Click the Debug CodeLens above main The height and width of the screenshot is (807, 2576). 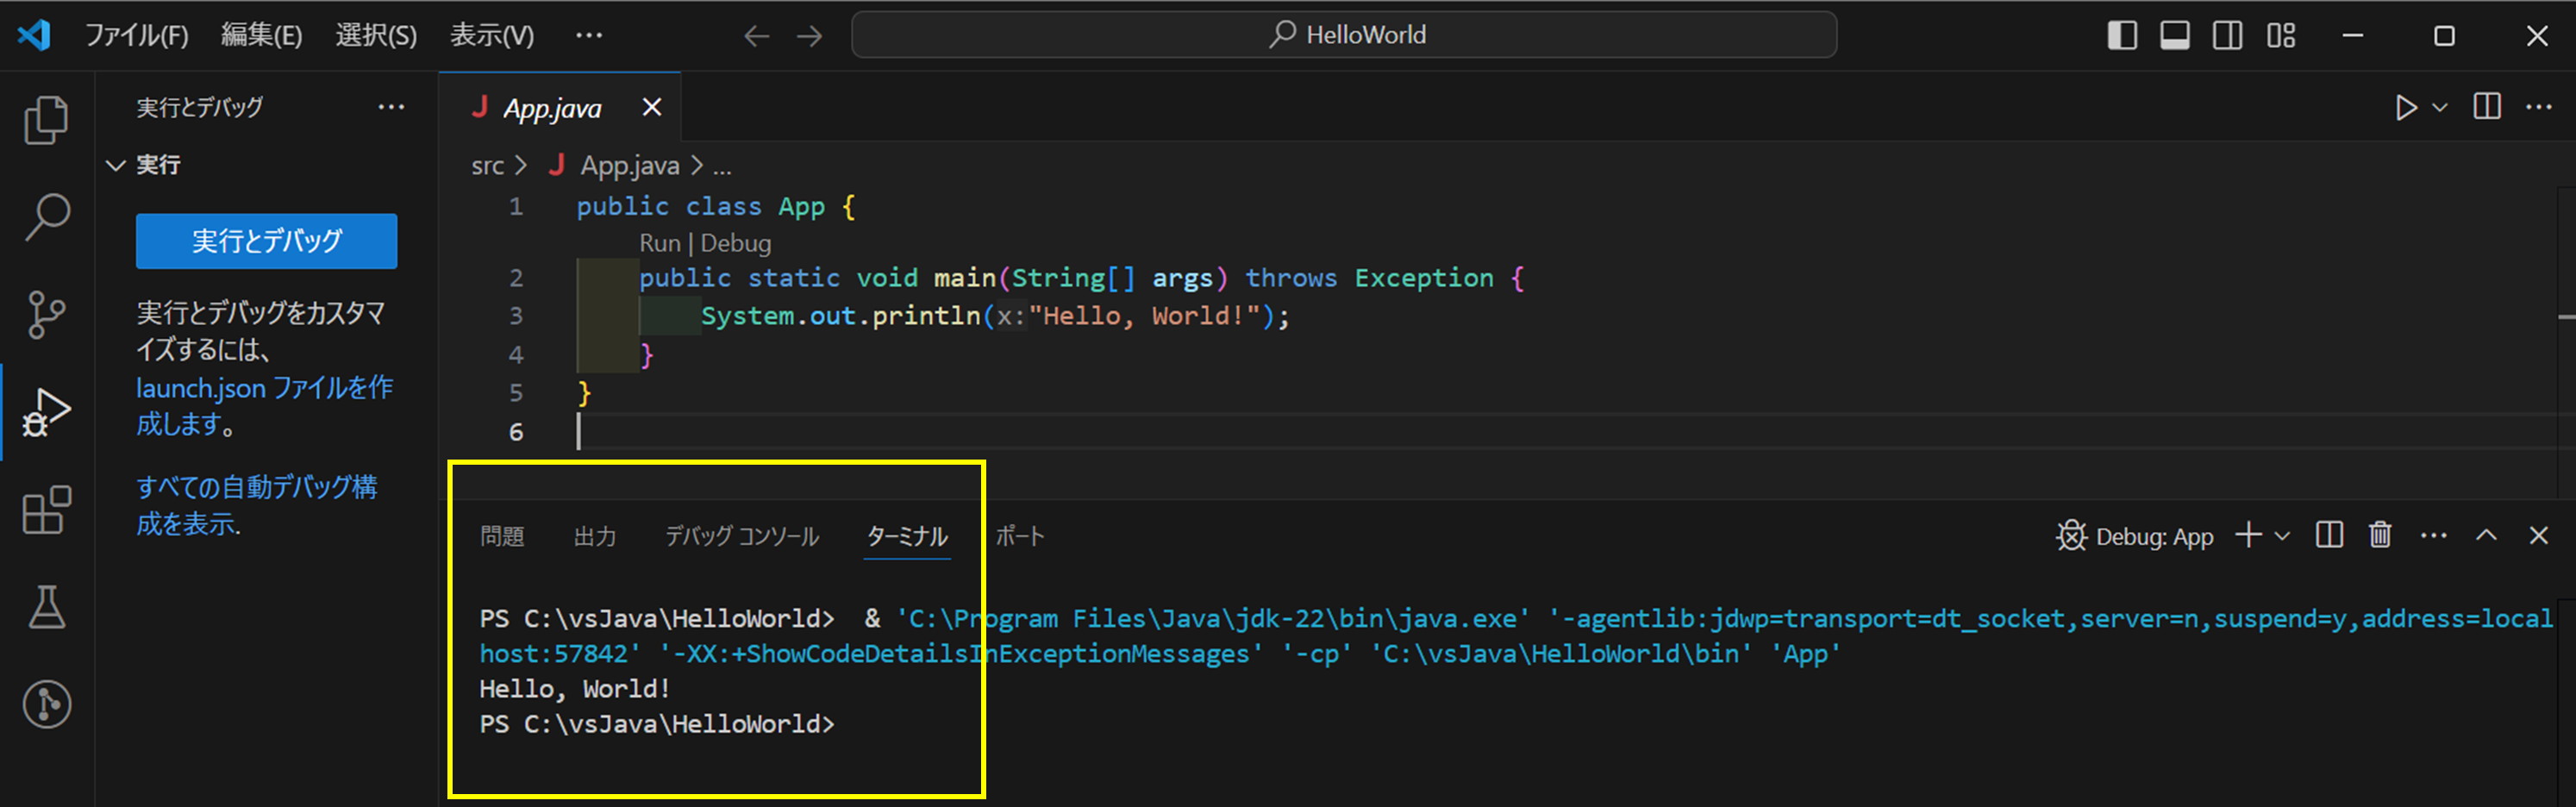tap(736, 243)
